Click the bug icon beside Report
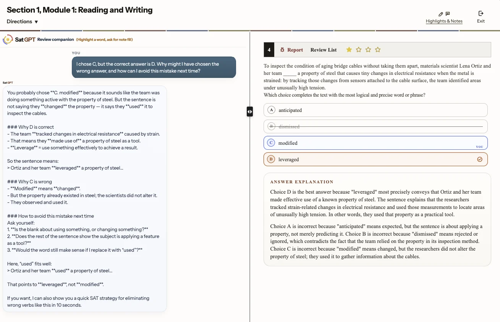 pyautogui.click(x=282, y=50)
